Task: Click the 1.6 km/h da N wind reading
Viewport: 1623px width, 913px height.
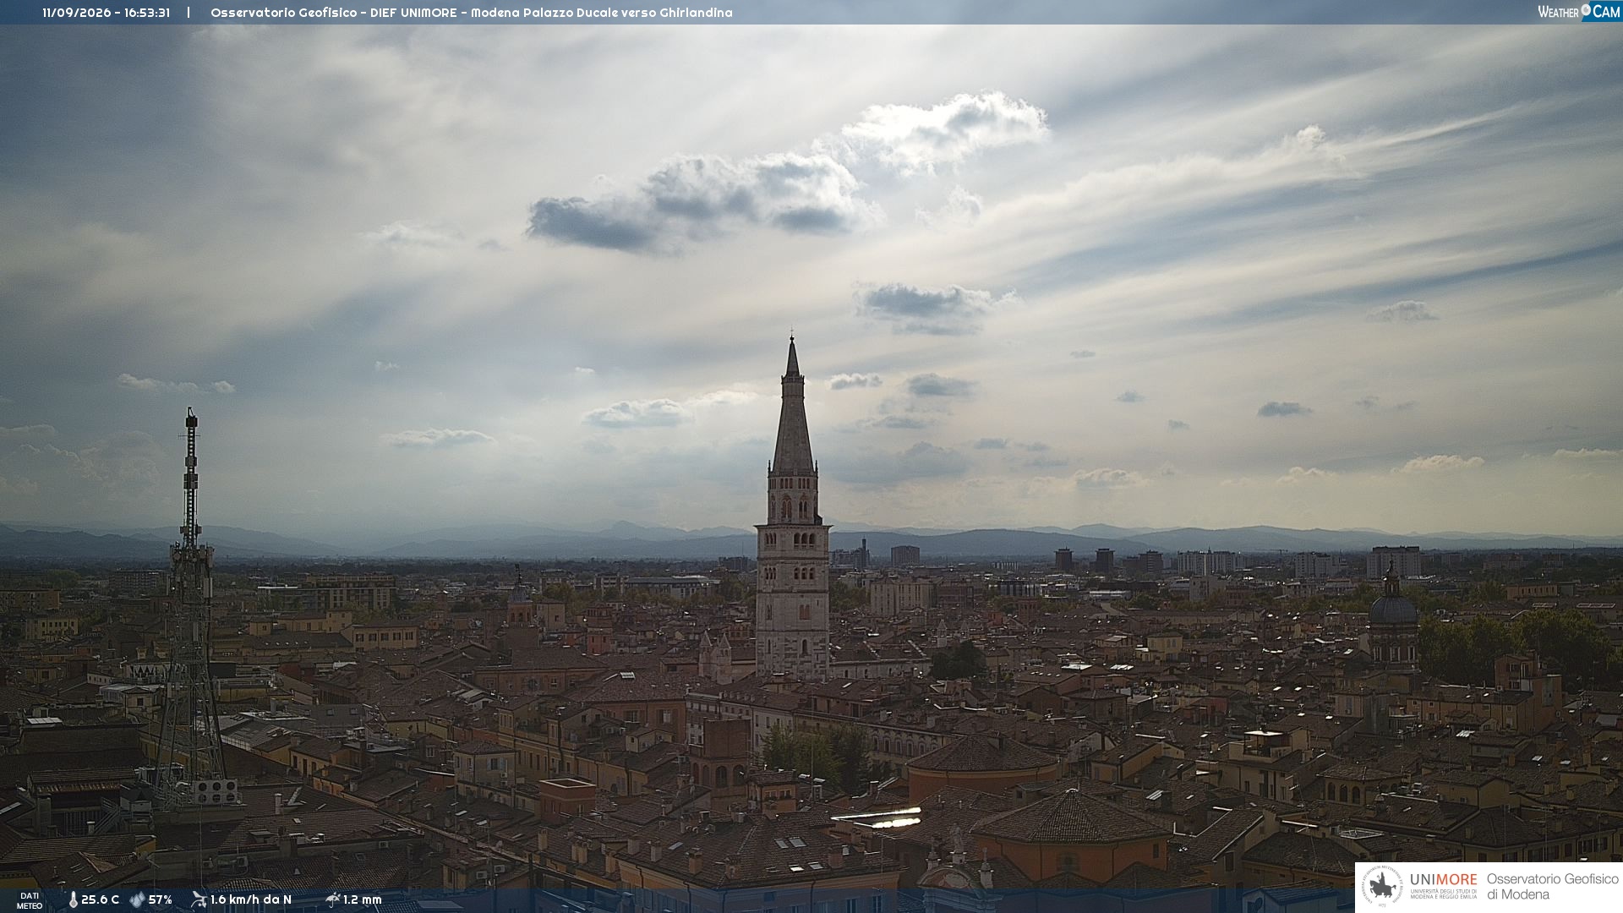Action: coord(251,899)
